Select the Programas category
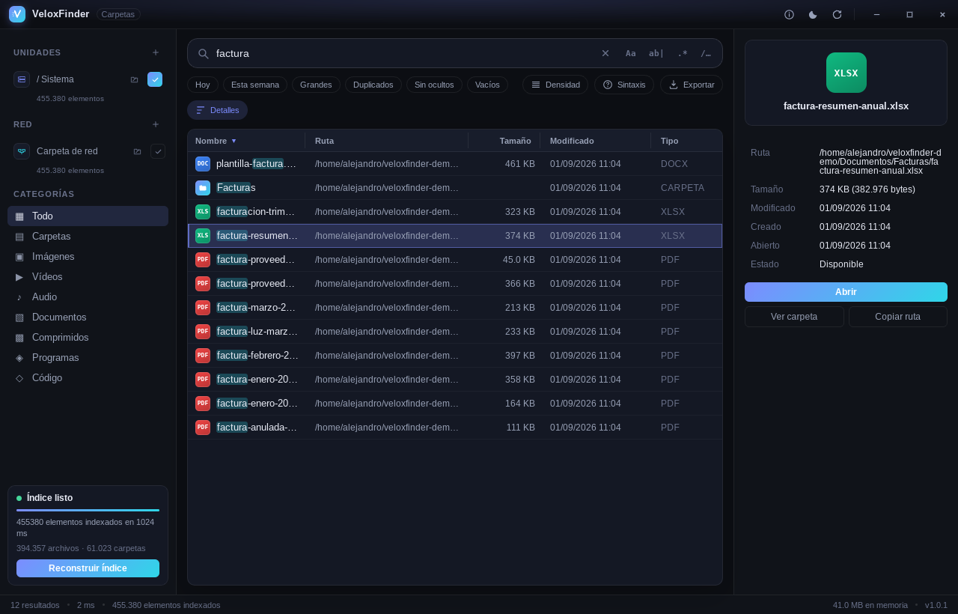958x614 pixels. 88,357
